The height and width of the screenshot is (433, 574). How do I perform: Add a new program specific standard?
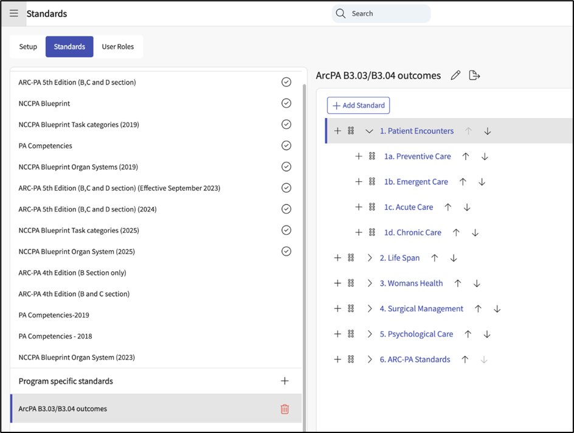click(x=285, y=381)
